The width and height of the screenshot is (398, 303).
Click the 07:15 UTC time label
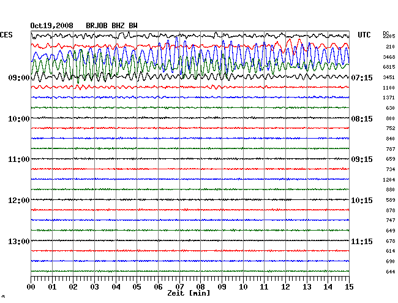362,77
